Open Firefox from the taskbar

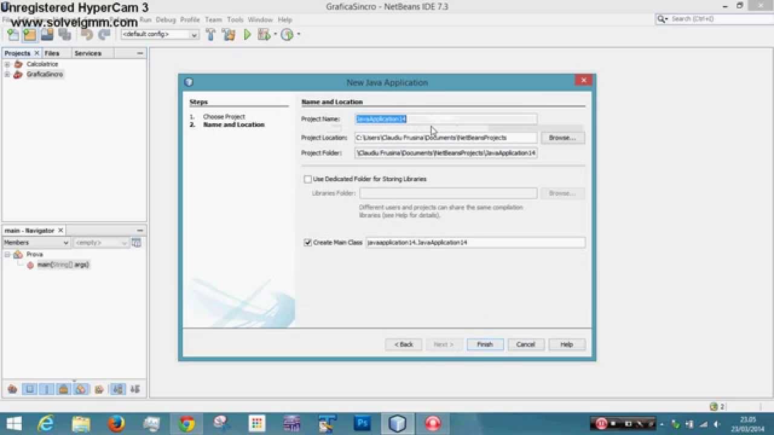click(x=116, y=424)
